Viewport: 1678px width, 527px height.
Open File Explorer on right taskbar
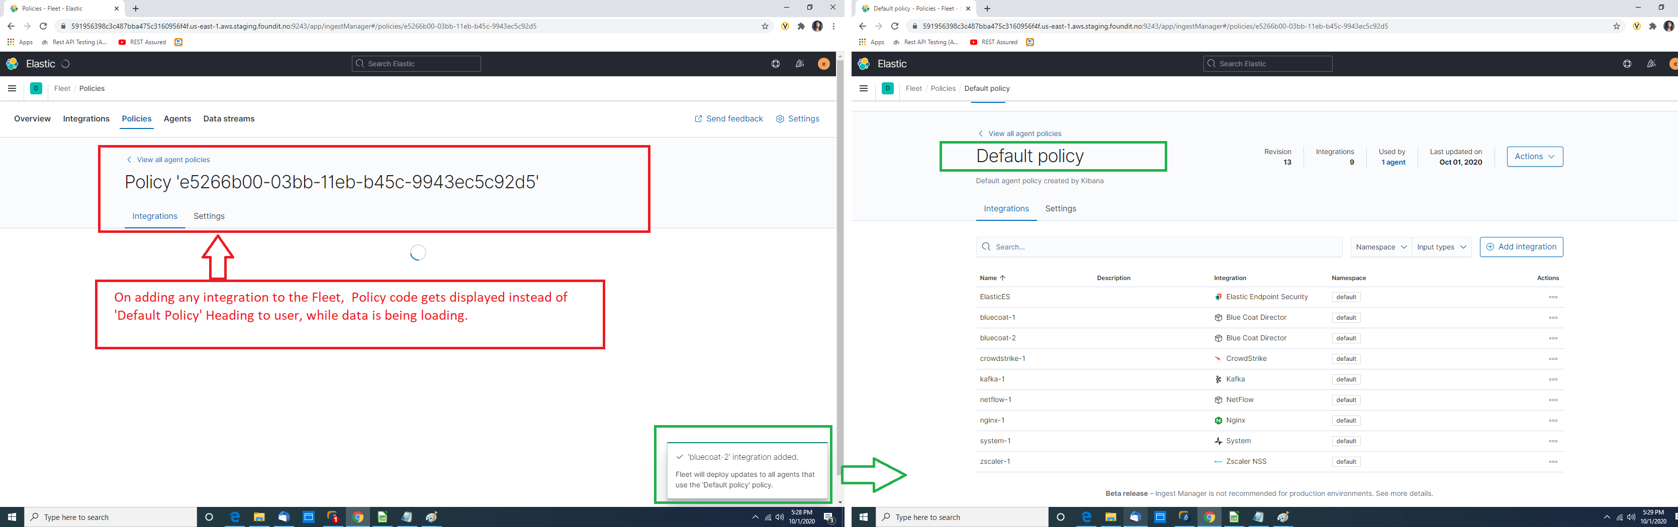[x=1110, y=517]
